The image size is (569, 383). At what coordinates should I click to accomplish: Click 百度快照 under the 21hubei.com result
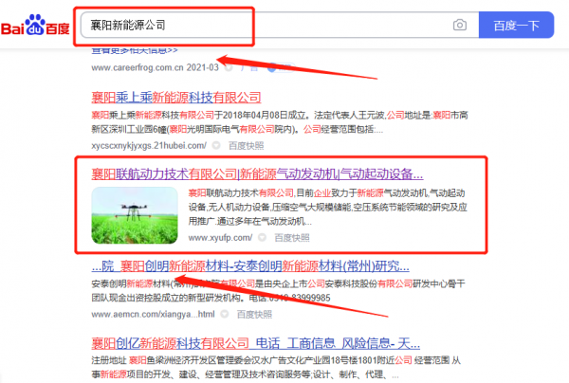[x=246, y=146]
